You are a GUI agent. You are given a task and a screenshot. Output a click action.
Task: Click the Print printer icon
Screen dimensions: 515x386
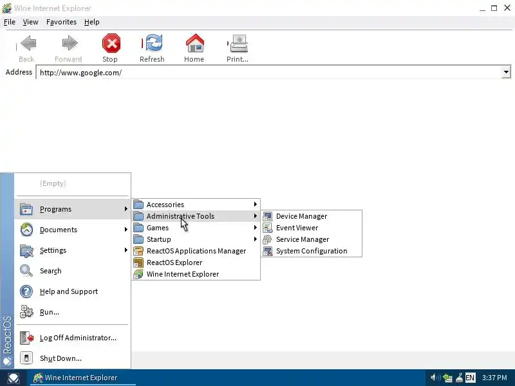(x=239, y=43)
